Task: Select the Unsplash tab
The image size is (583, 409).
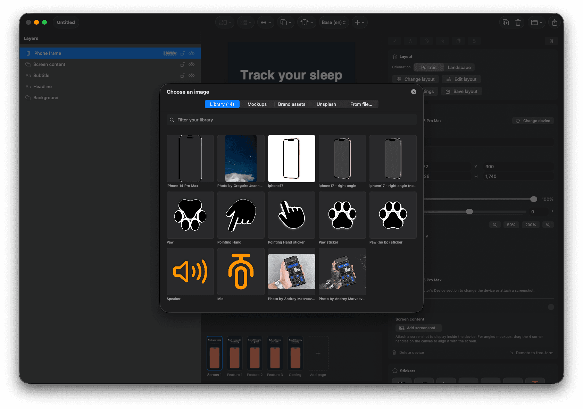Action: [x=326, y=104]
